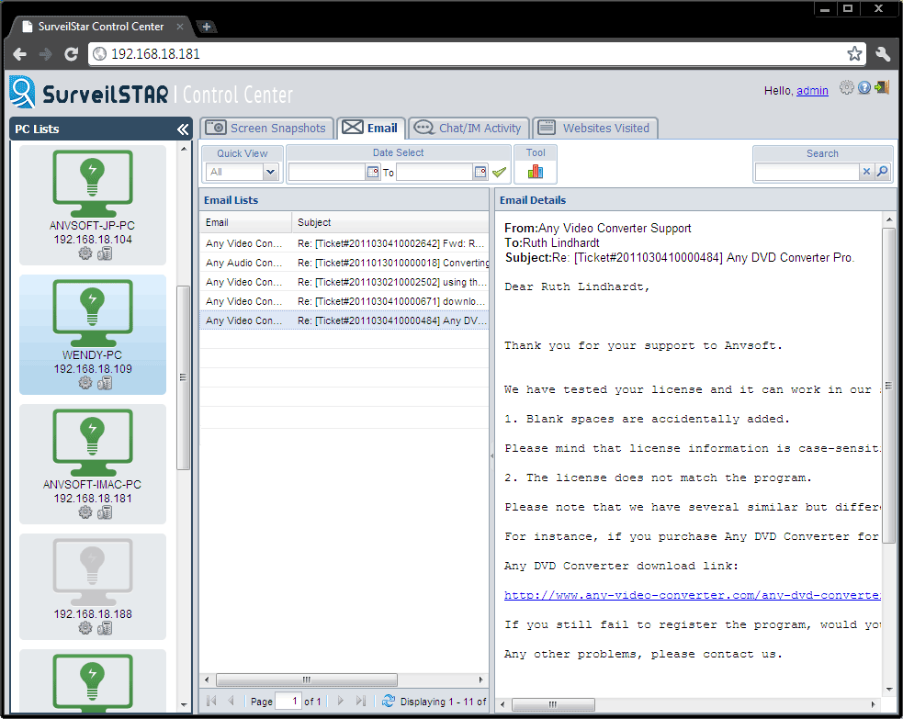
Task: Clear the search with the X icon
Action: coord(866,172)
